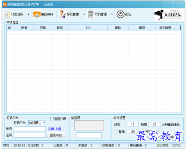Toggle the 挂满 checkbox

tap(116, 131)
